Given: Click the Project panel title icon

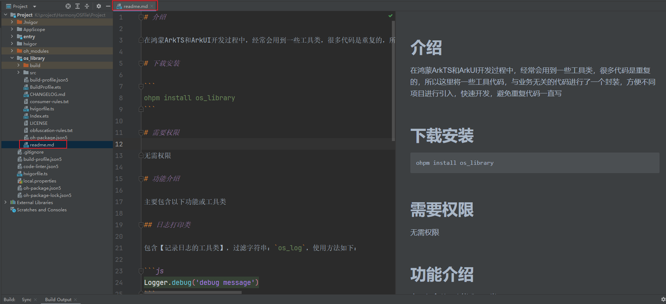Looking at the screenshot, I should coord(9,6).
